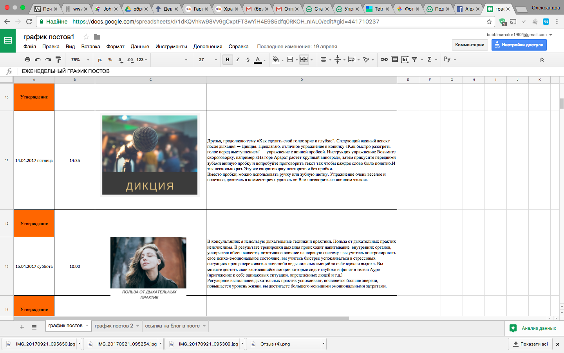Image resolution: width=564 pixels, height=353 pixels.
Task: Toggle bold formatting button
Action: click(228, 60)
